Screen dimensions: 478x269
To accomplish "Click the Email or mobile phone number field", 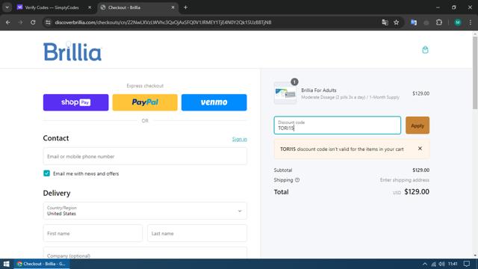I will (145, 156).
